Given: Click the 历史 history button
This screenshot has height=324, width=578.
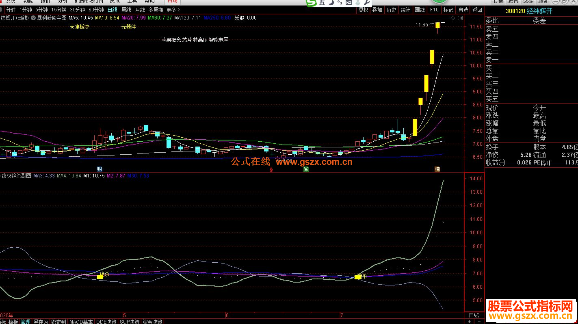Looking at the screenshot, I should (x=391, y=10).
